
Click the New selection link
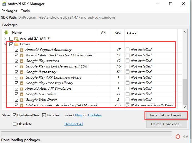[79, 115]
